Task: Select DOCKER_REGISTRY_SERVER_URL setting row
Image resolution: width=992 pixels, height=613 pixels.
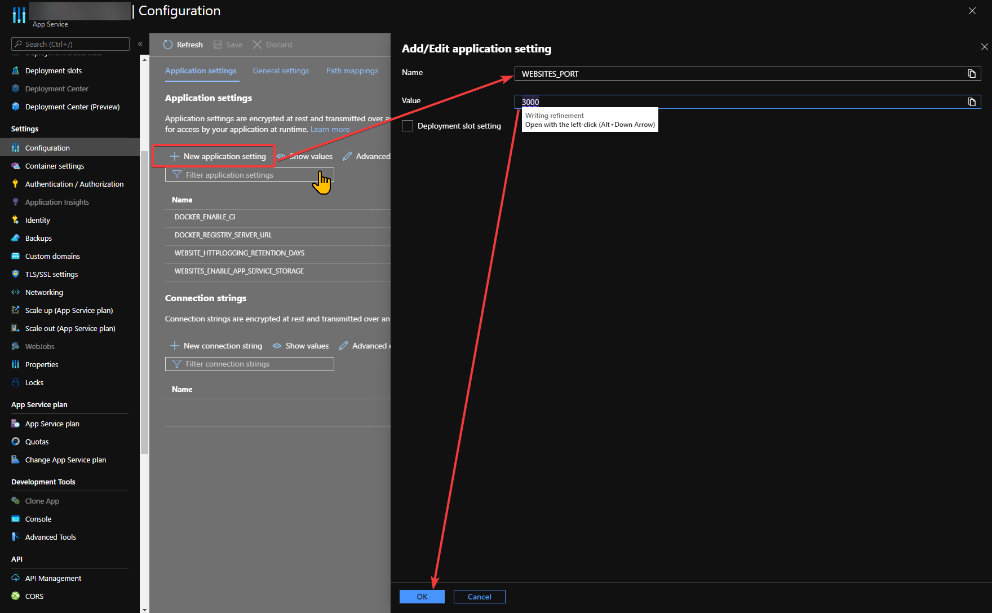Action: click(277, 235)
